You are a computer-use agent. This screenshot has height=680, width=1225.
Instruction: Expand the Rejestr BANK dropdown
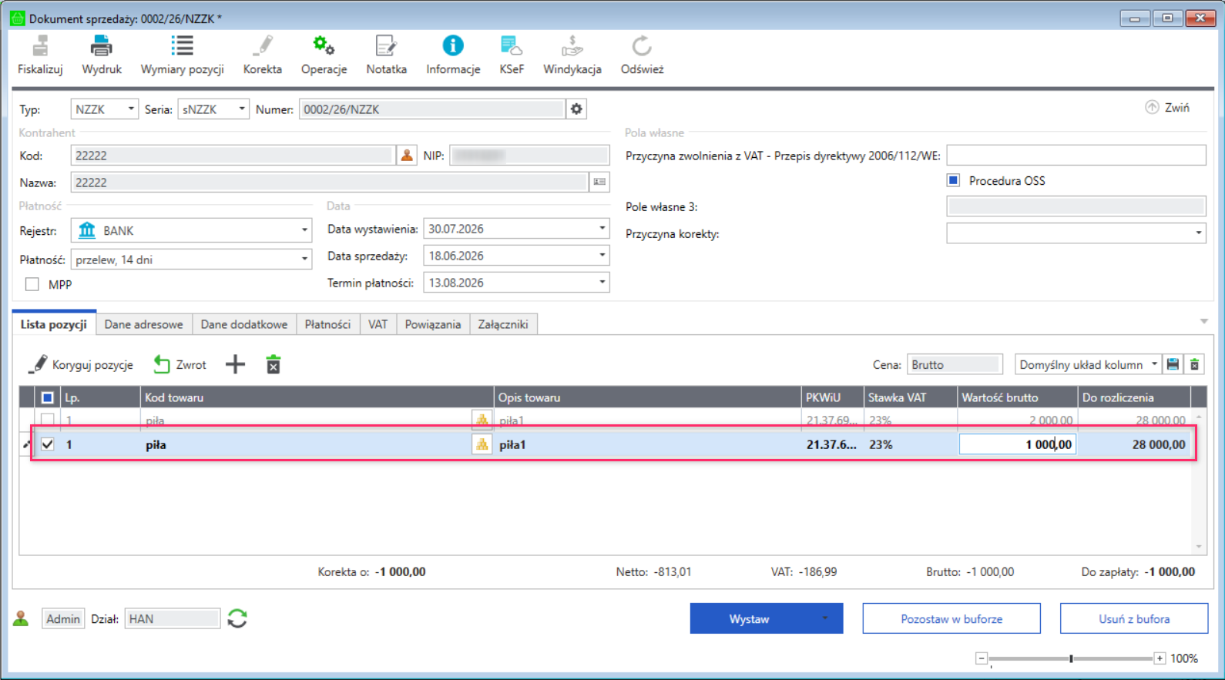[x=304, y=230]
